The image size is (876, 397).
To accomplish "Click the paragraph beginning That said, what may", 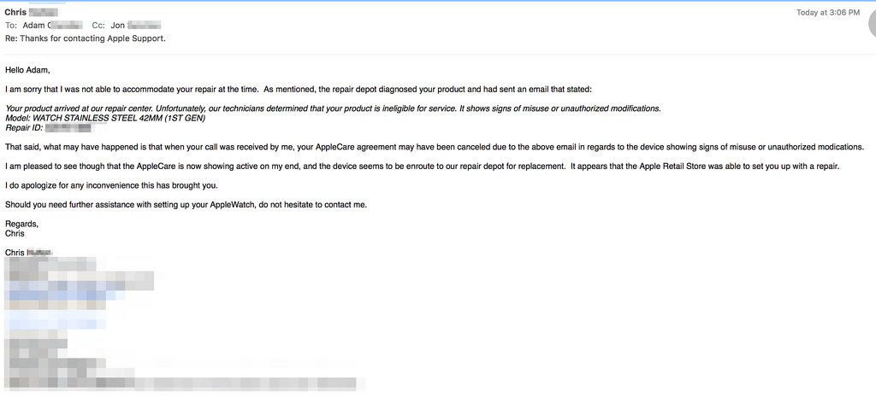I will (x=435, y=147).
